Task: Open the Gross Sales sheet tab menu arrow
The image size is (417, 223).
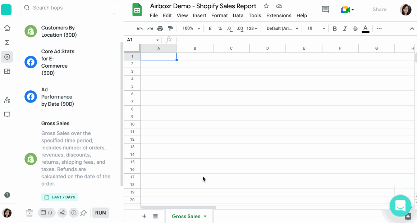Action: tap(205, 217)
